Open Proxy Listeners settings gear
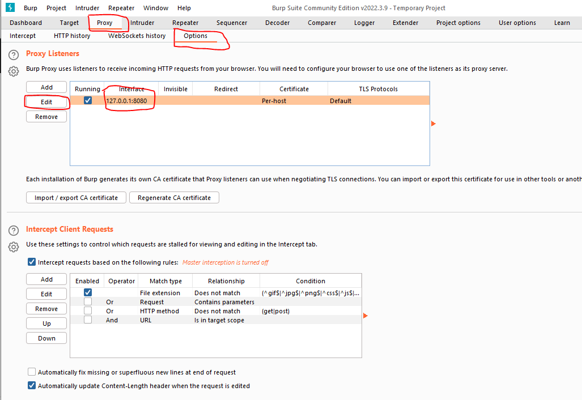The image size is (582, 400). tap(14, 71)
